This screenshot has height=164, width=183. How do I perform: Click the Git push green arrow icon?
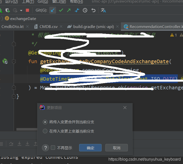click(69, 10)
